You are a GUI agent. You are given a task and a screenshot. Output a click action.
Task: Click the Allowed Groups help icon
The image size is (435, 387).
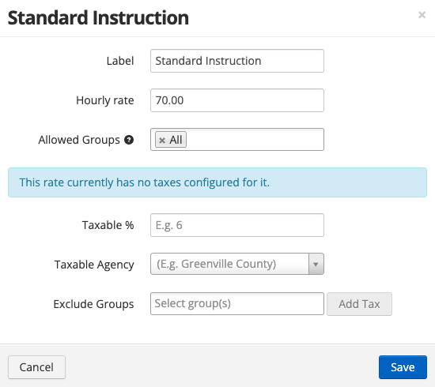click(129, 140)
